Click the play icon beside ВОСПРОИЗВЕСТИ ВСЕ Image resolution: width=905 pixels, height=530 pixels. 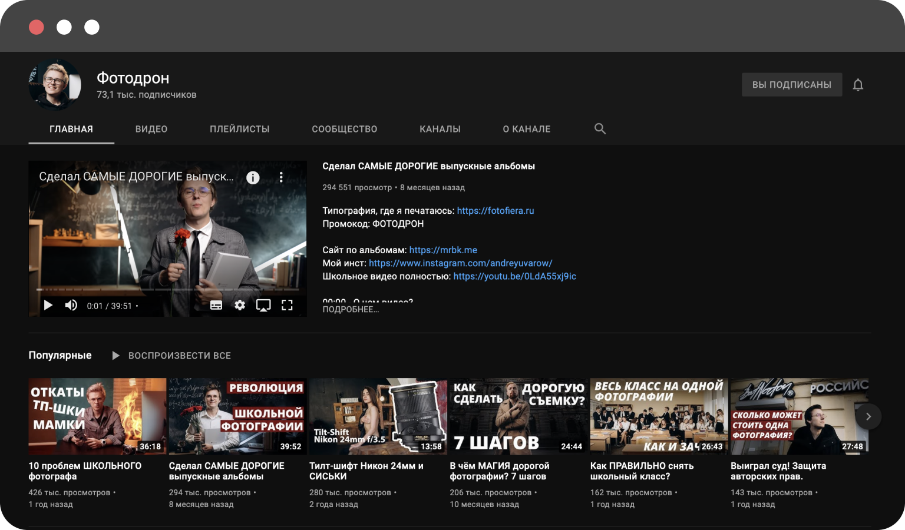click(115, 356)
